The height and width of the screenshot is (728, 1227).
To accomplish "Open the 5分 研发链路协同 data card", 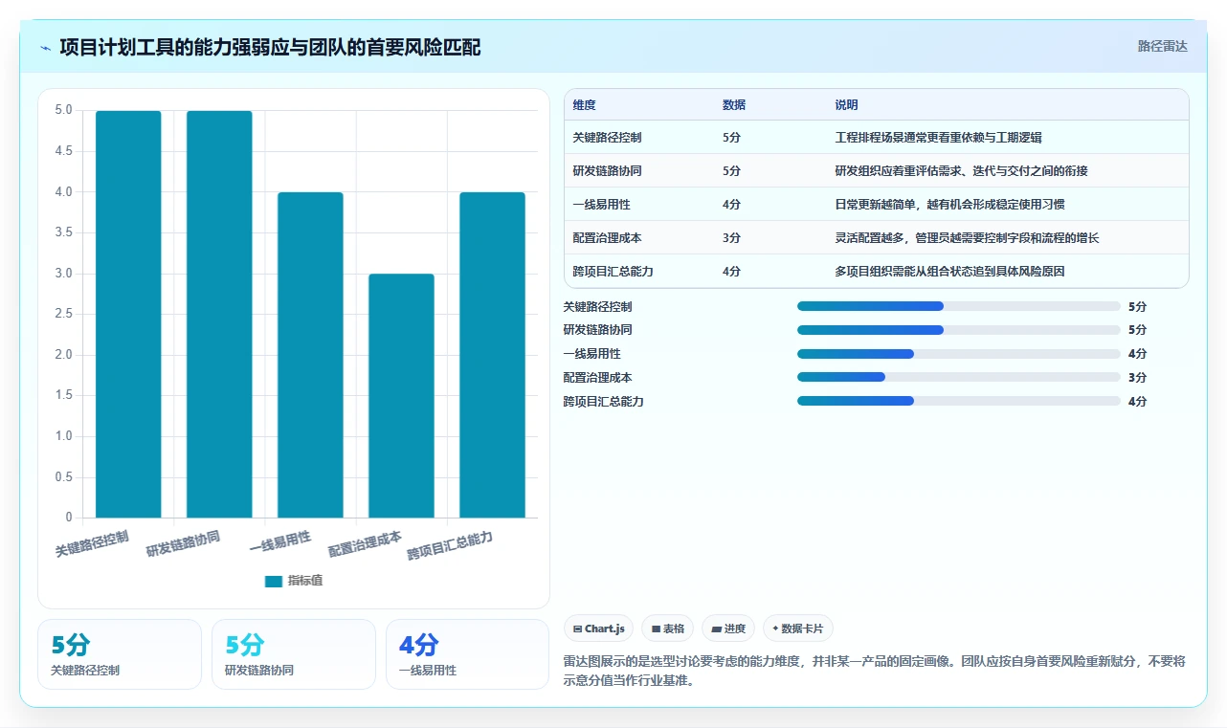I will click(294, 654).
